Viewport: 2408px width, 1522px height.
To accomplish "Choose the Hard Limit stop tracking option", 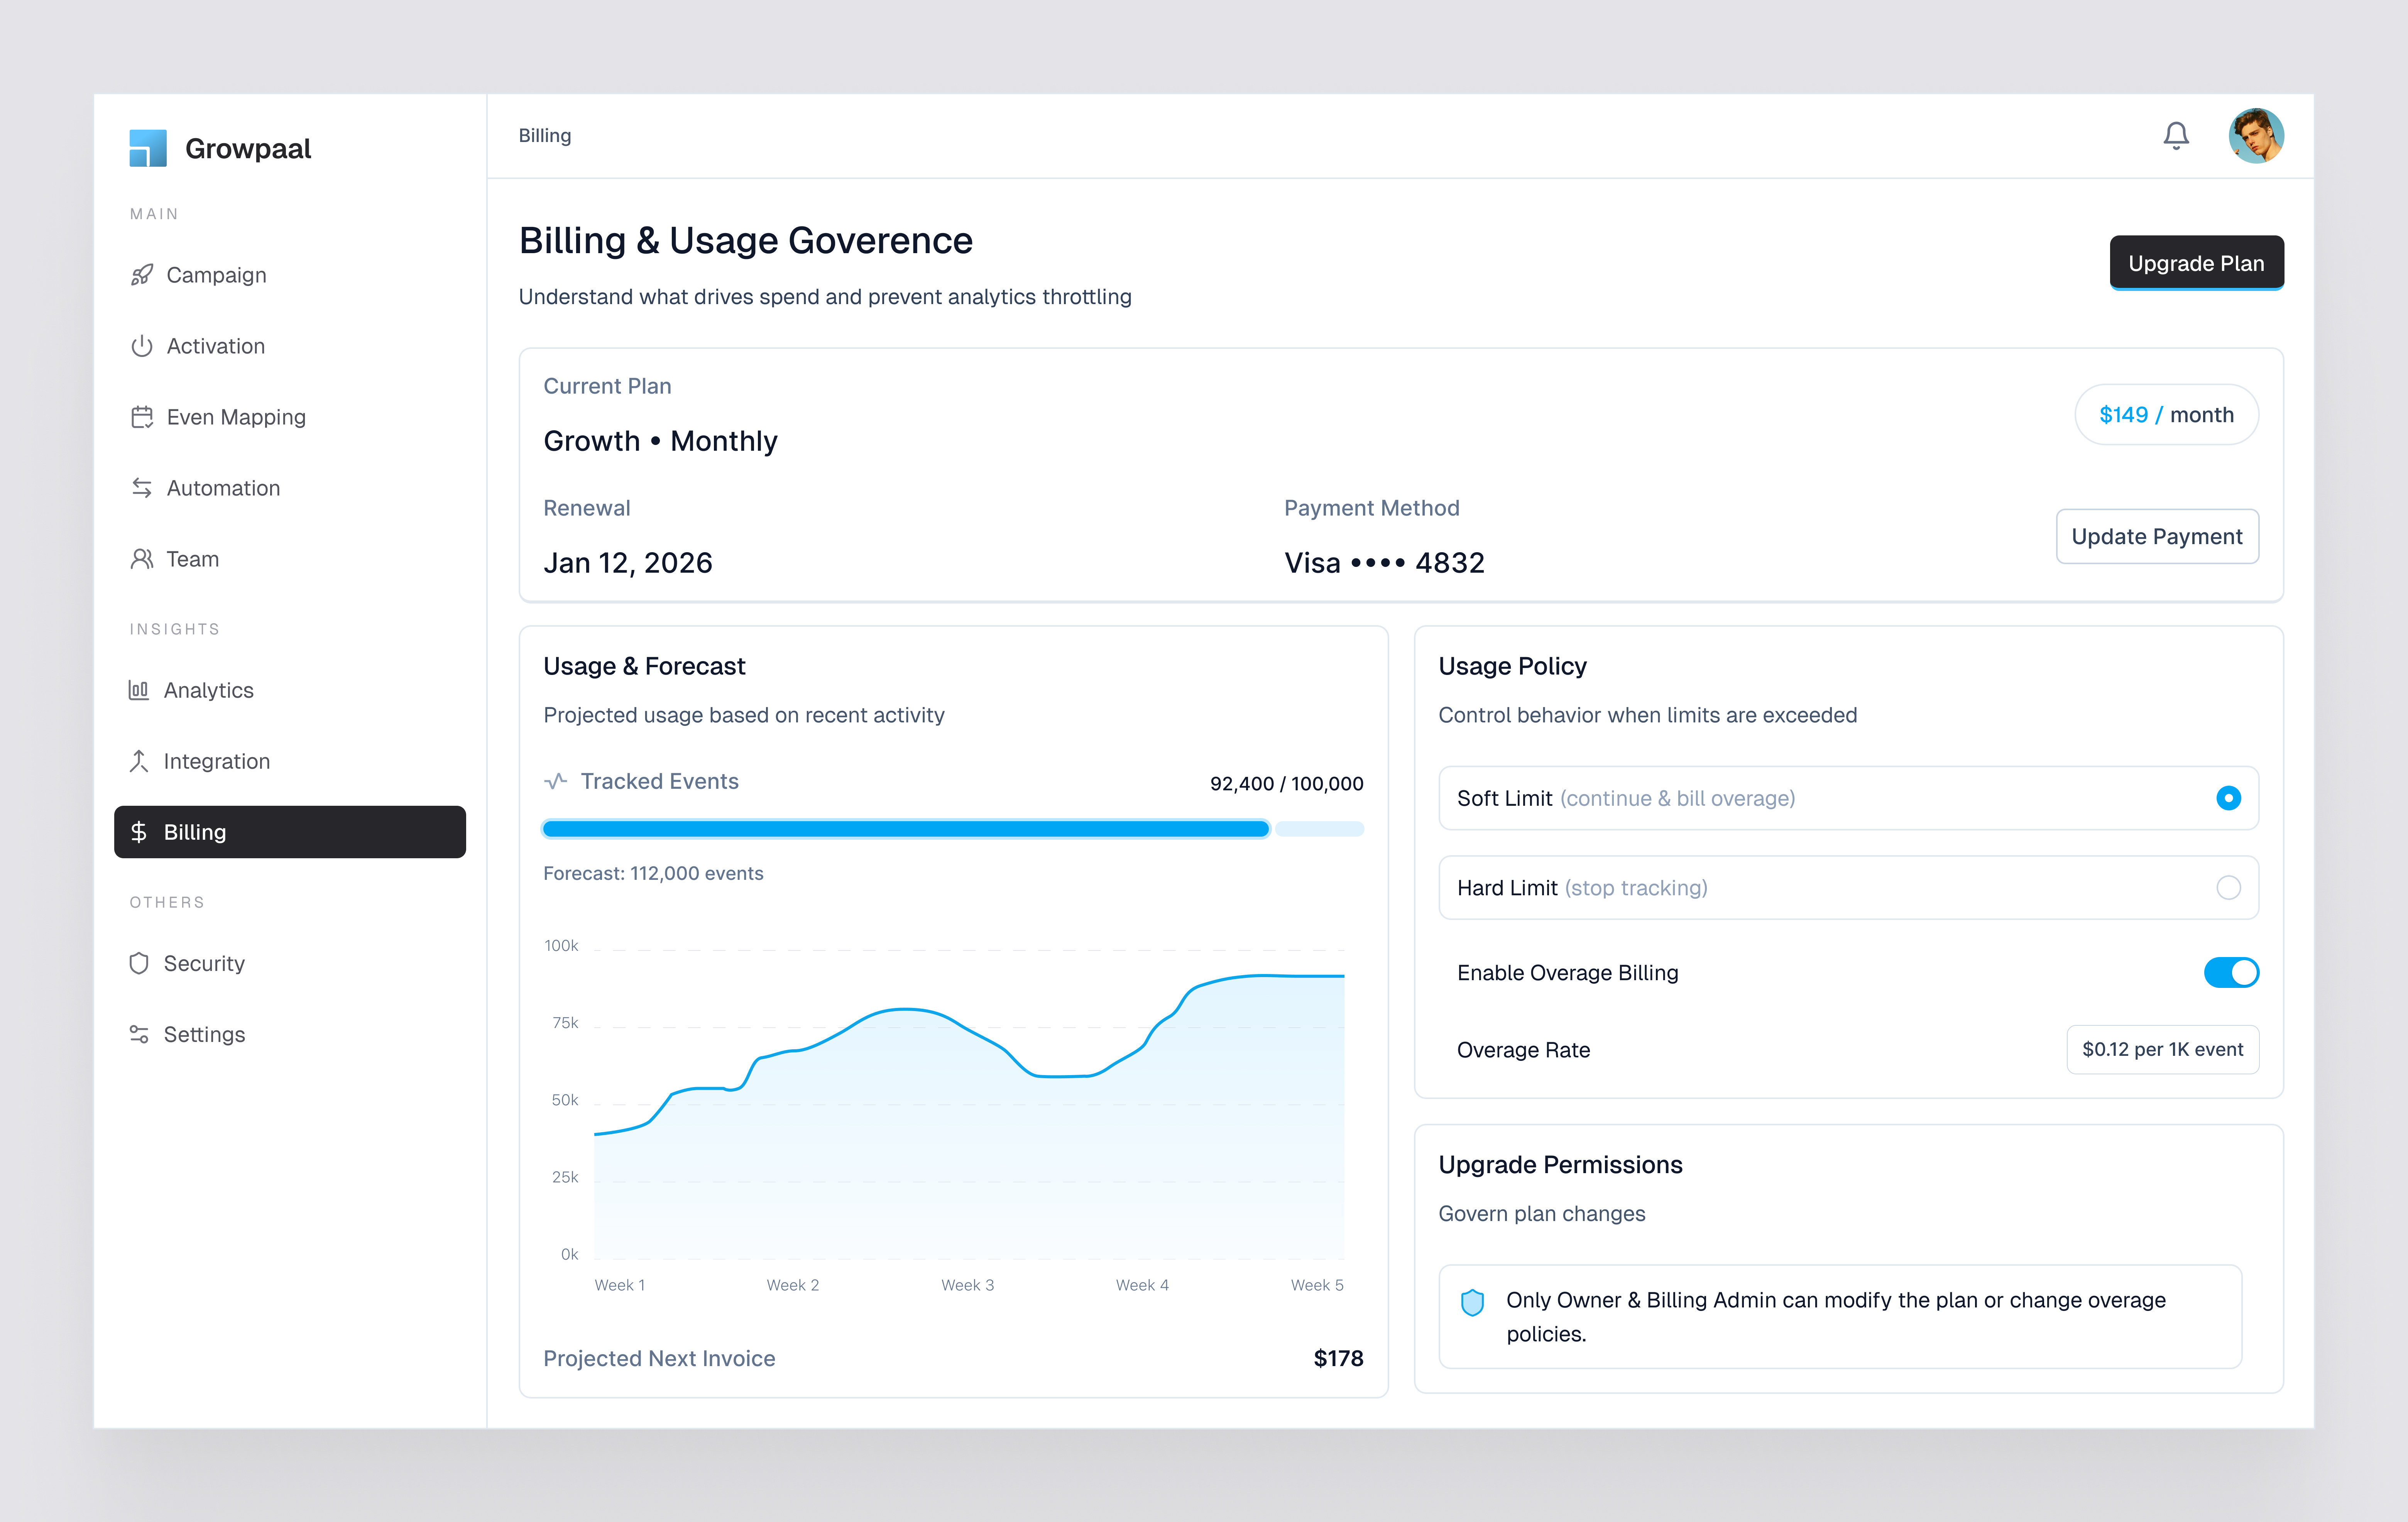I will tap(2228, 887).
